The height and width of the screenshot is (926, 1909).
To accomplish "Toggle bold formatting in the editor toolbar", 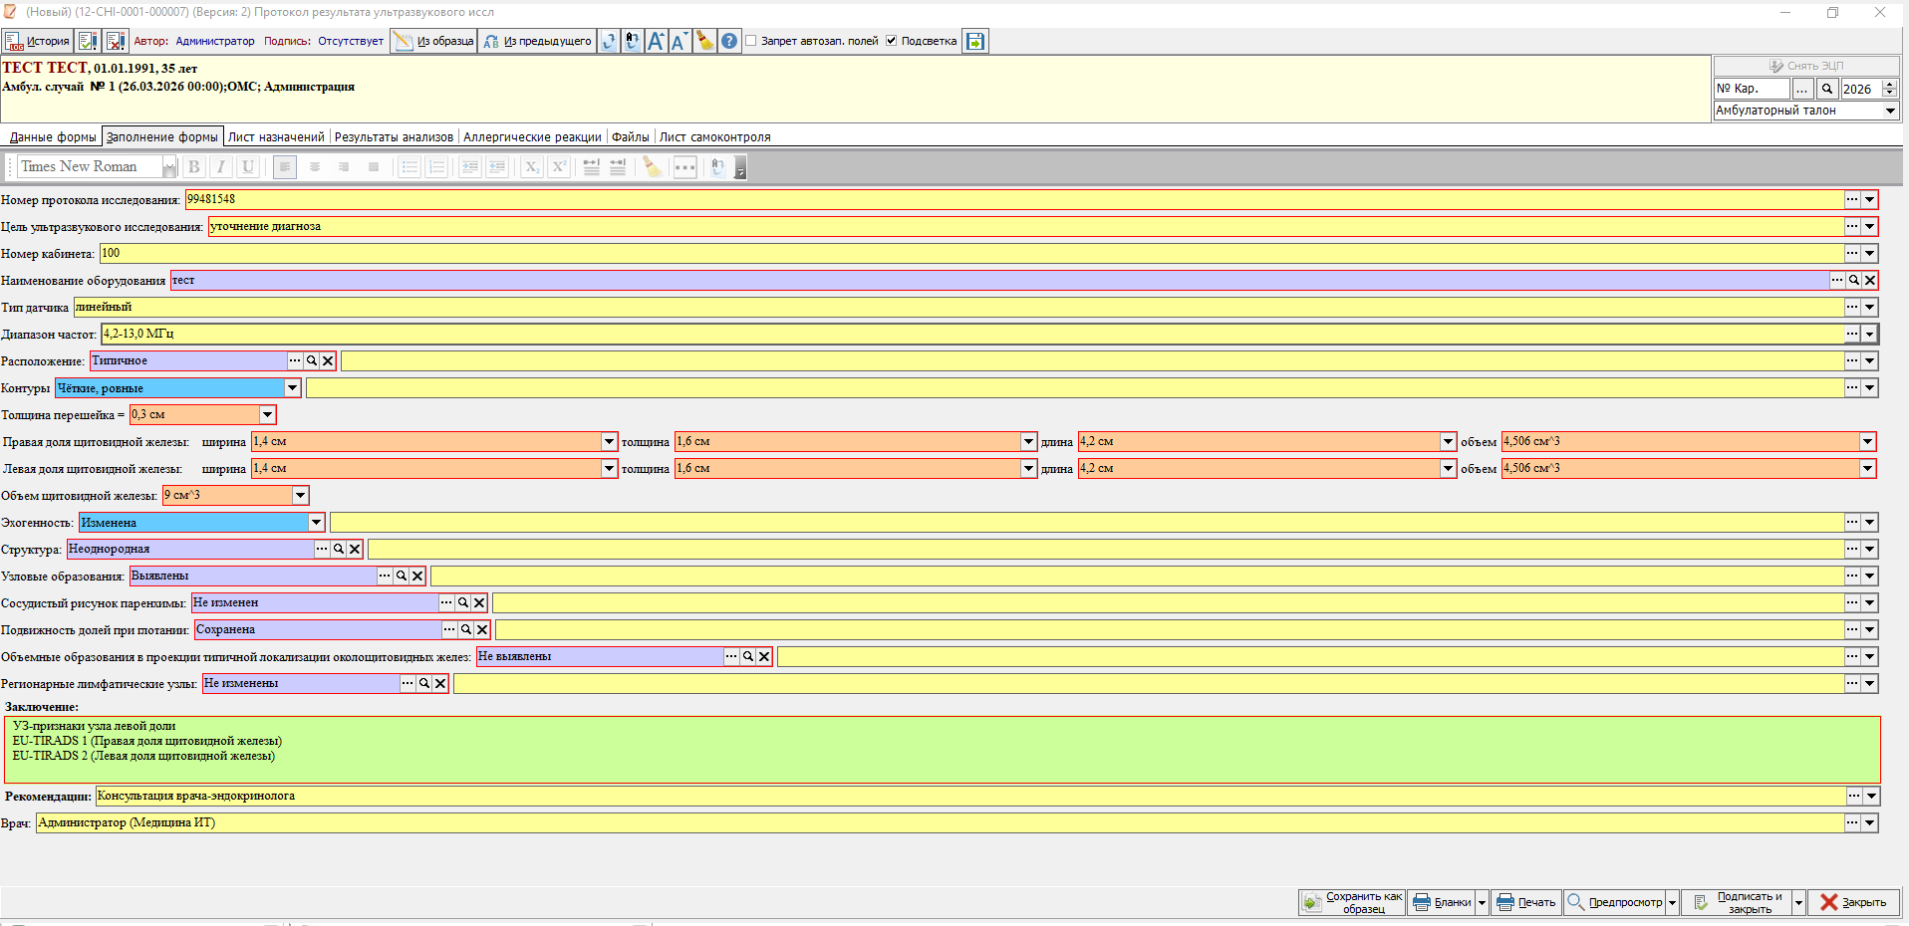I will (194, 167).
